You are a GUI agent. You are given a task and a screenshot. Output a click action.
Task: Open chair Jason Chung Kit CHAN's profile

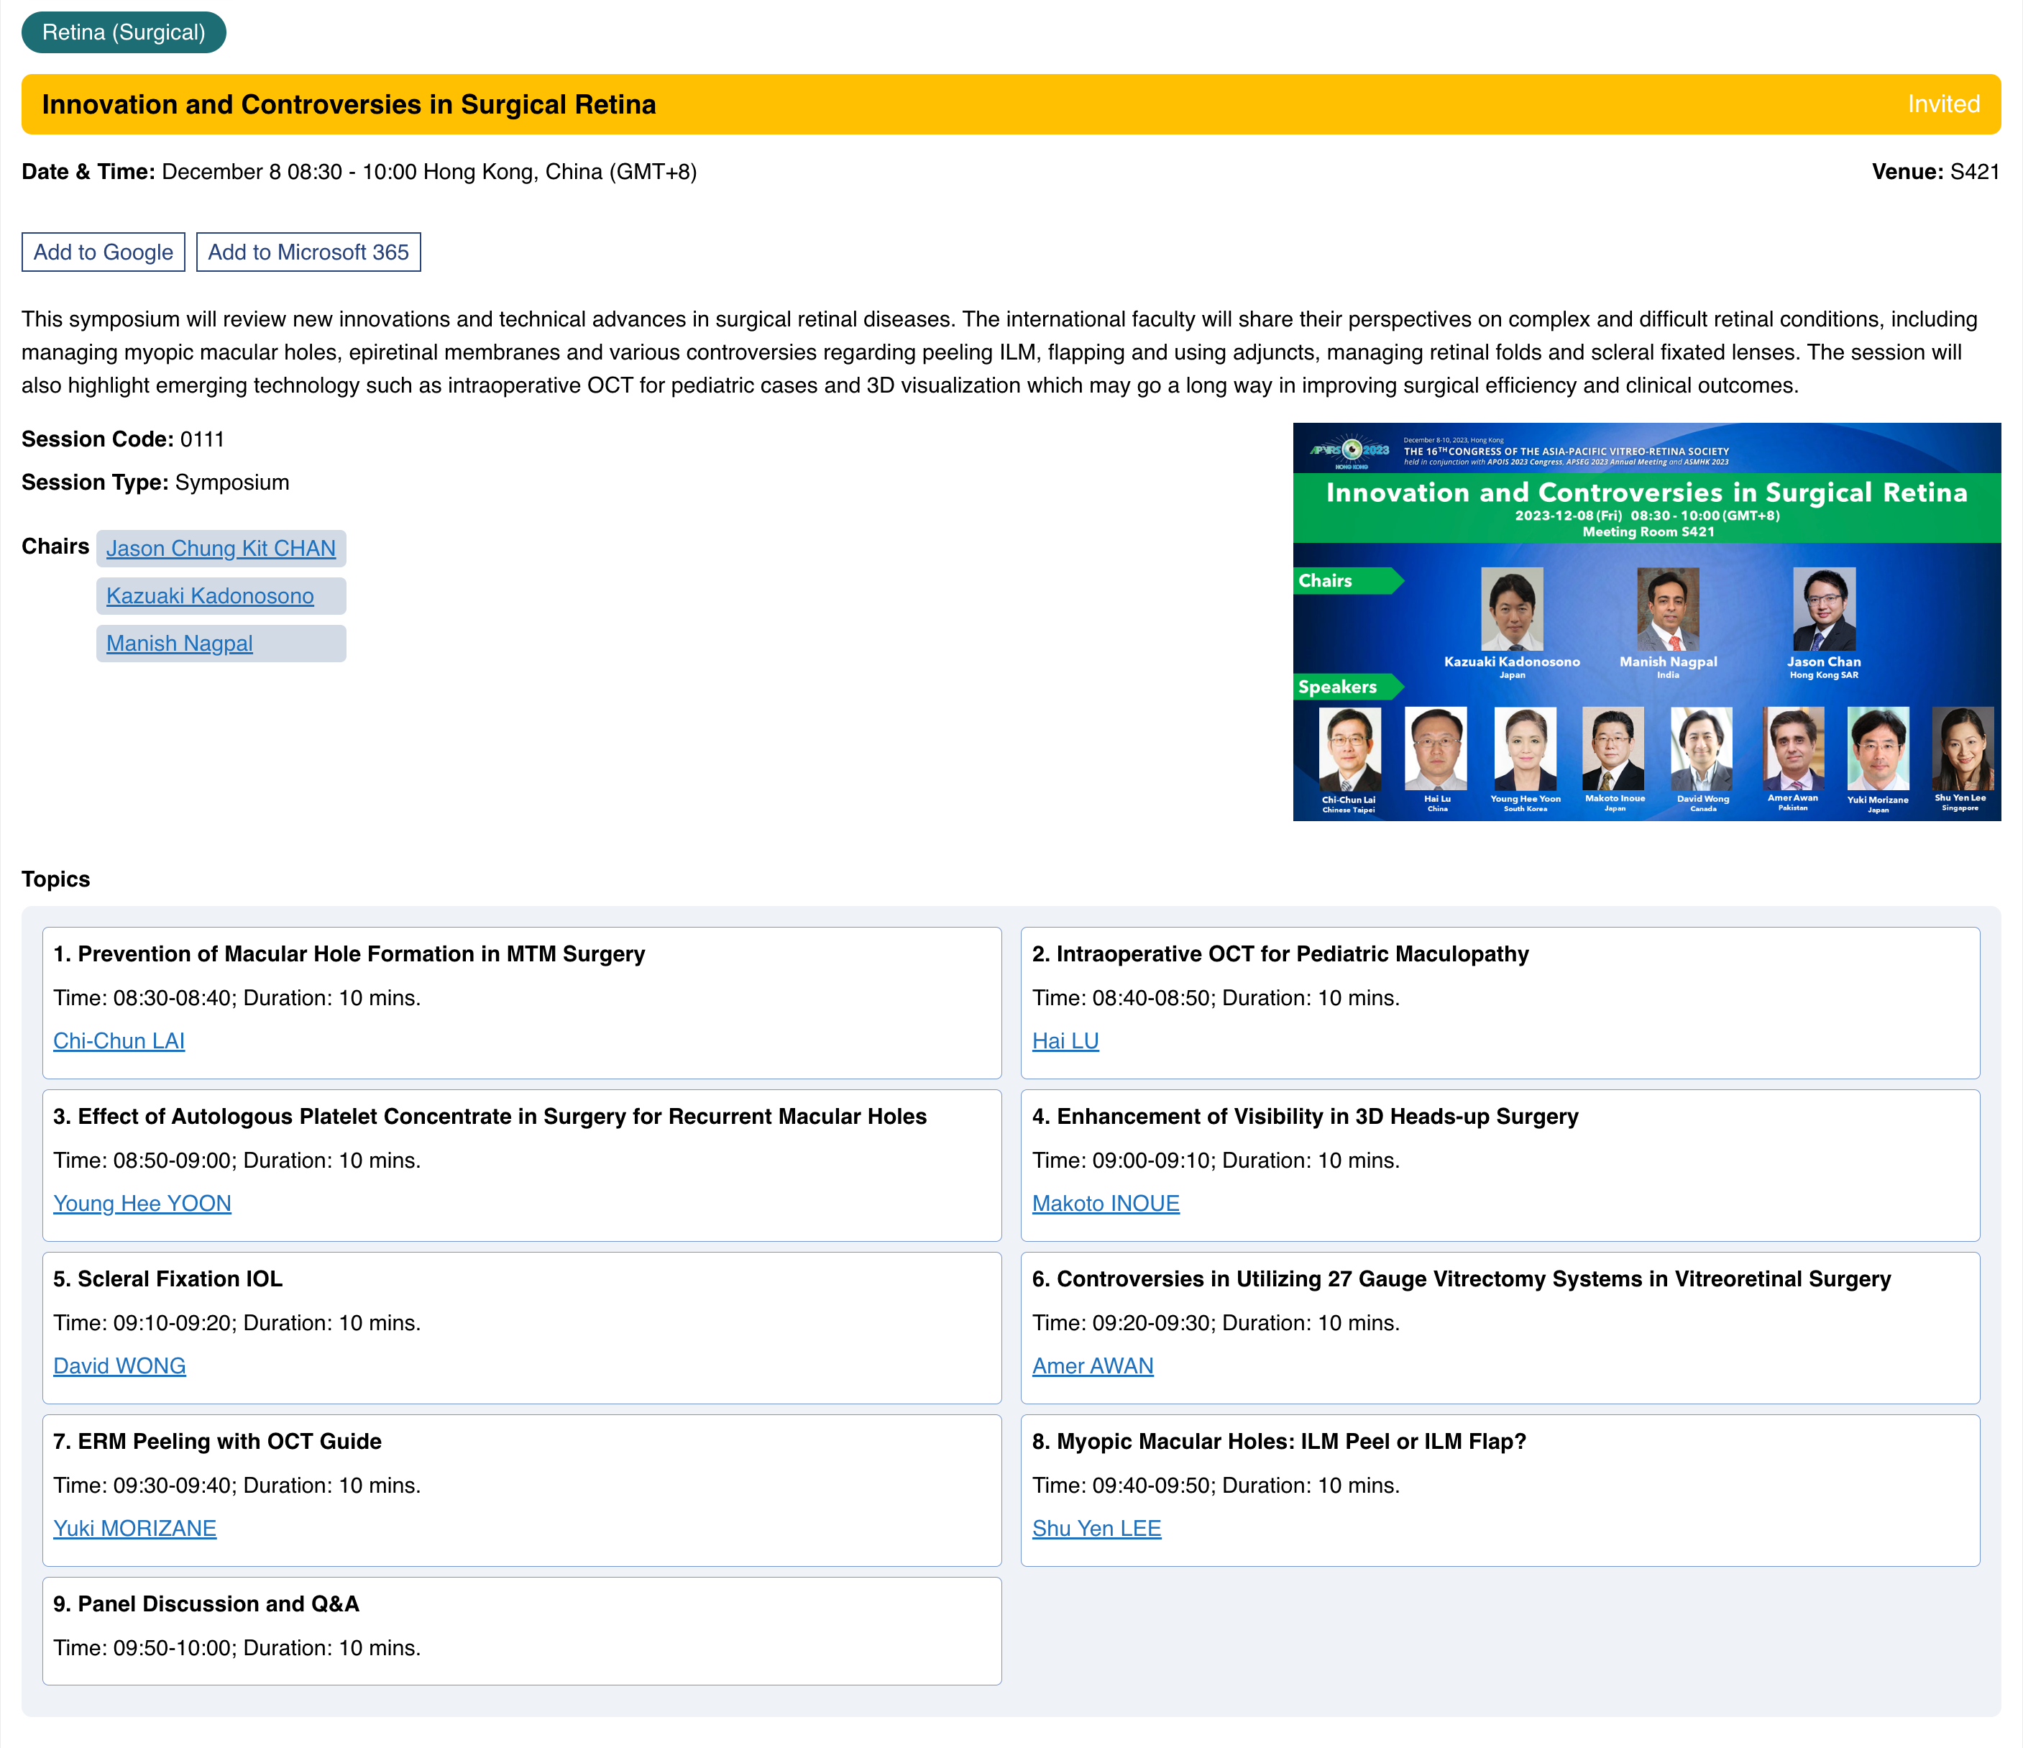[221, 549]
